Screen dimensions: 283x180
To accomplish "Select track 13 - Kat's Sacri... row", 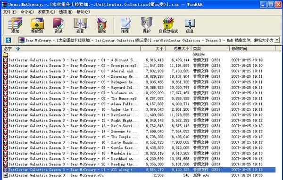I will (x=139, y=126).
